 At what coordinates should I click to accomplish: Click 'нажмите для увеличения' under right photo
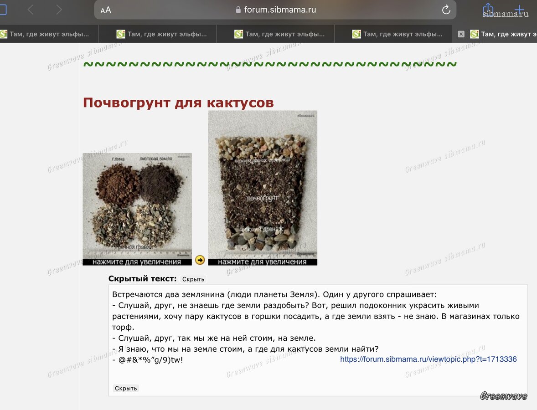click(x=263, y=262)
